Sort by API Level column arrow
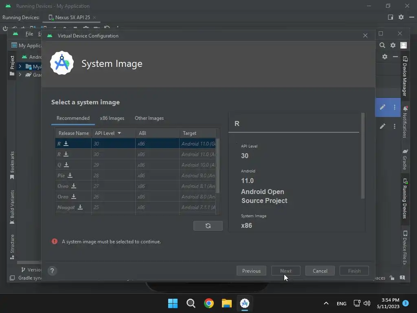Viewport: 417px width, 313px height. [119, 133]
